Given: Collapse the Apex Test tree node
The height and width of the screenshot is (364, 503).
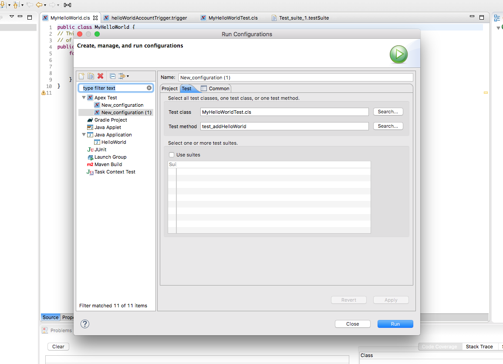Looking at the screenshot, I should point(84,98).
